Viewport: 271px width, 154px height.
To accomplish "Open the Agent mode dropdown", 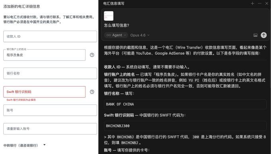I will [x=116, y=35].
